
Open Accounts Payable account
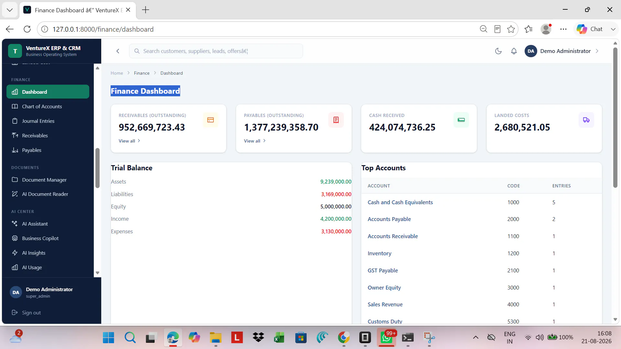click(389, 219)
